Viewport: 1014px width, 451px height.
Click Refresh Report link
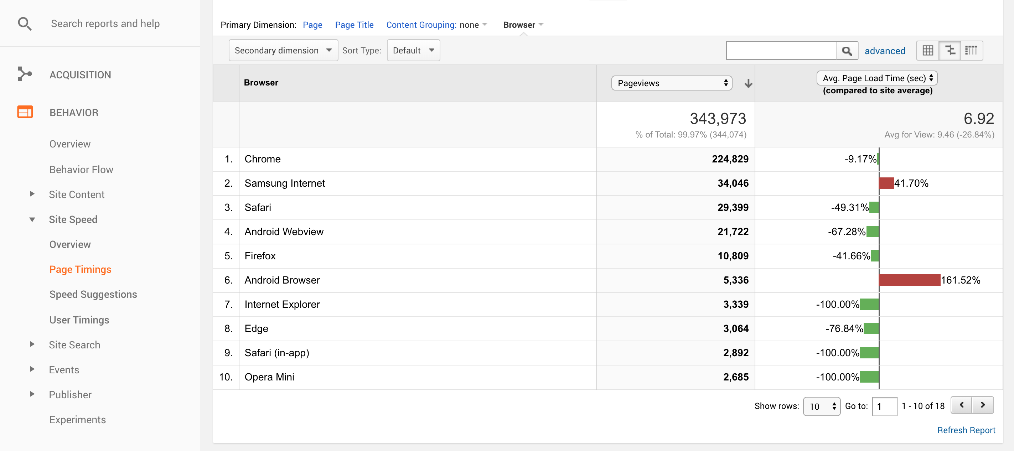(966, 430)
